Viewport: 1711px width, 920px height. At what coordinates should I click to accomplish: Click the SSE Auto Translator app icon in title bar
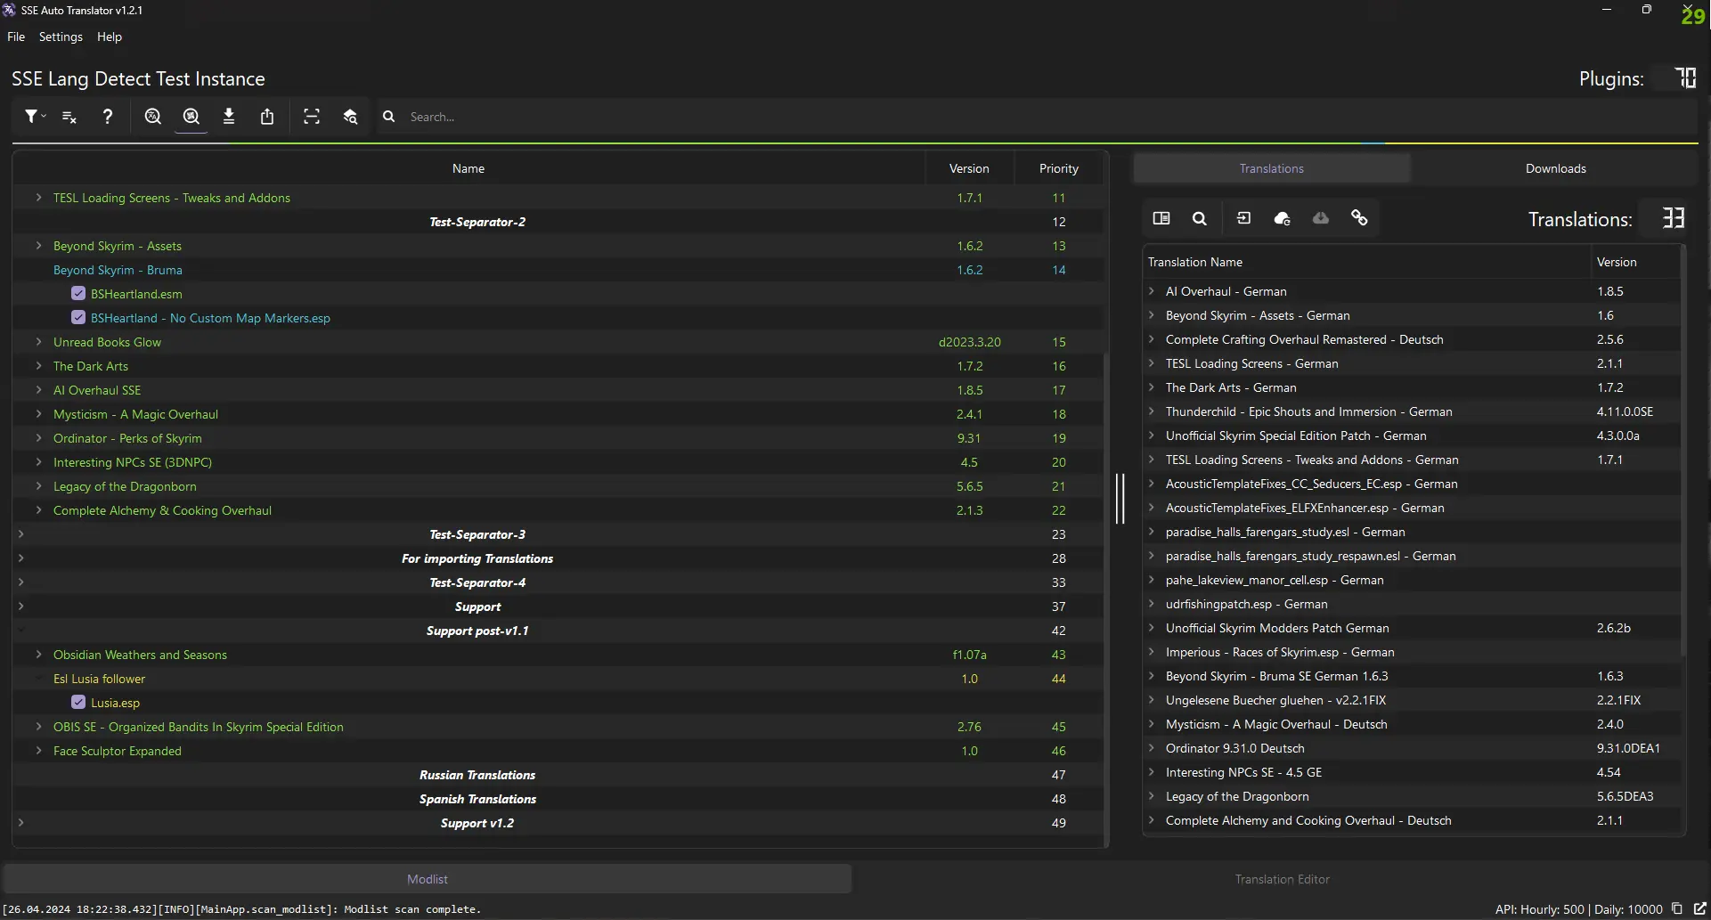pos(9,10)
